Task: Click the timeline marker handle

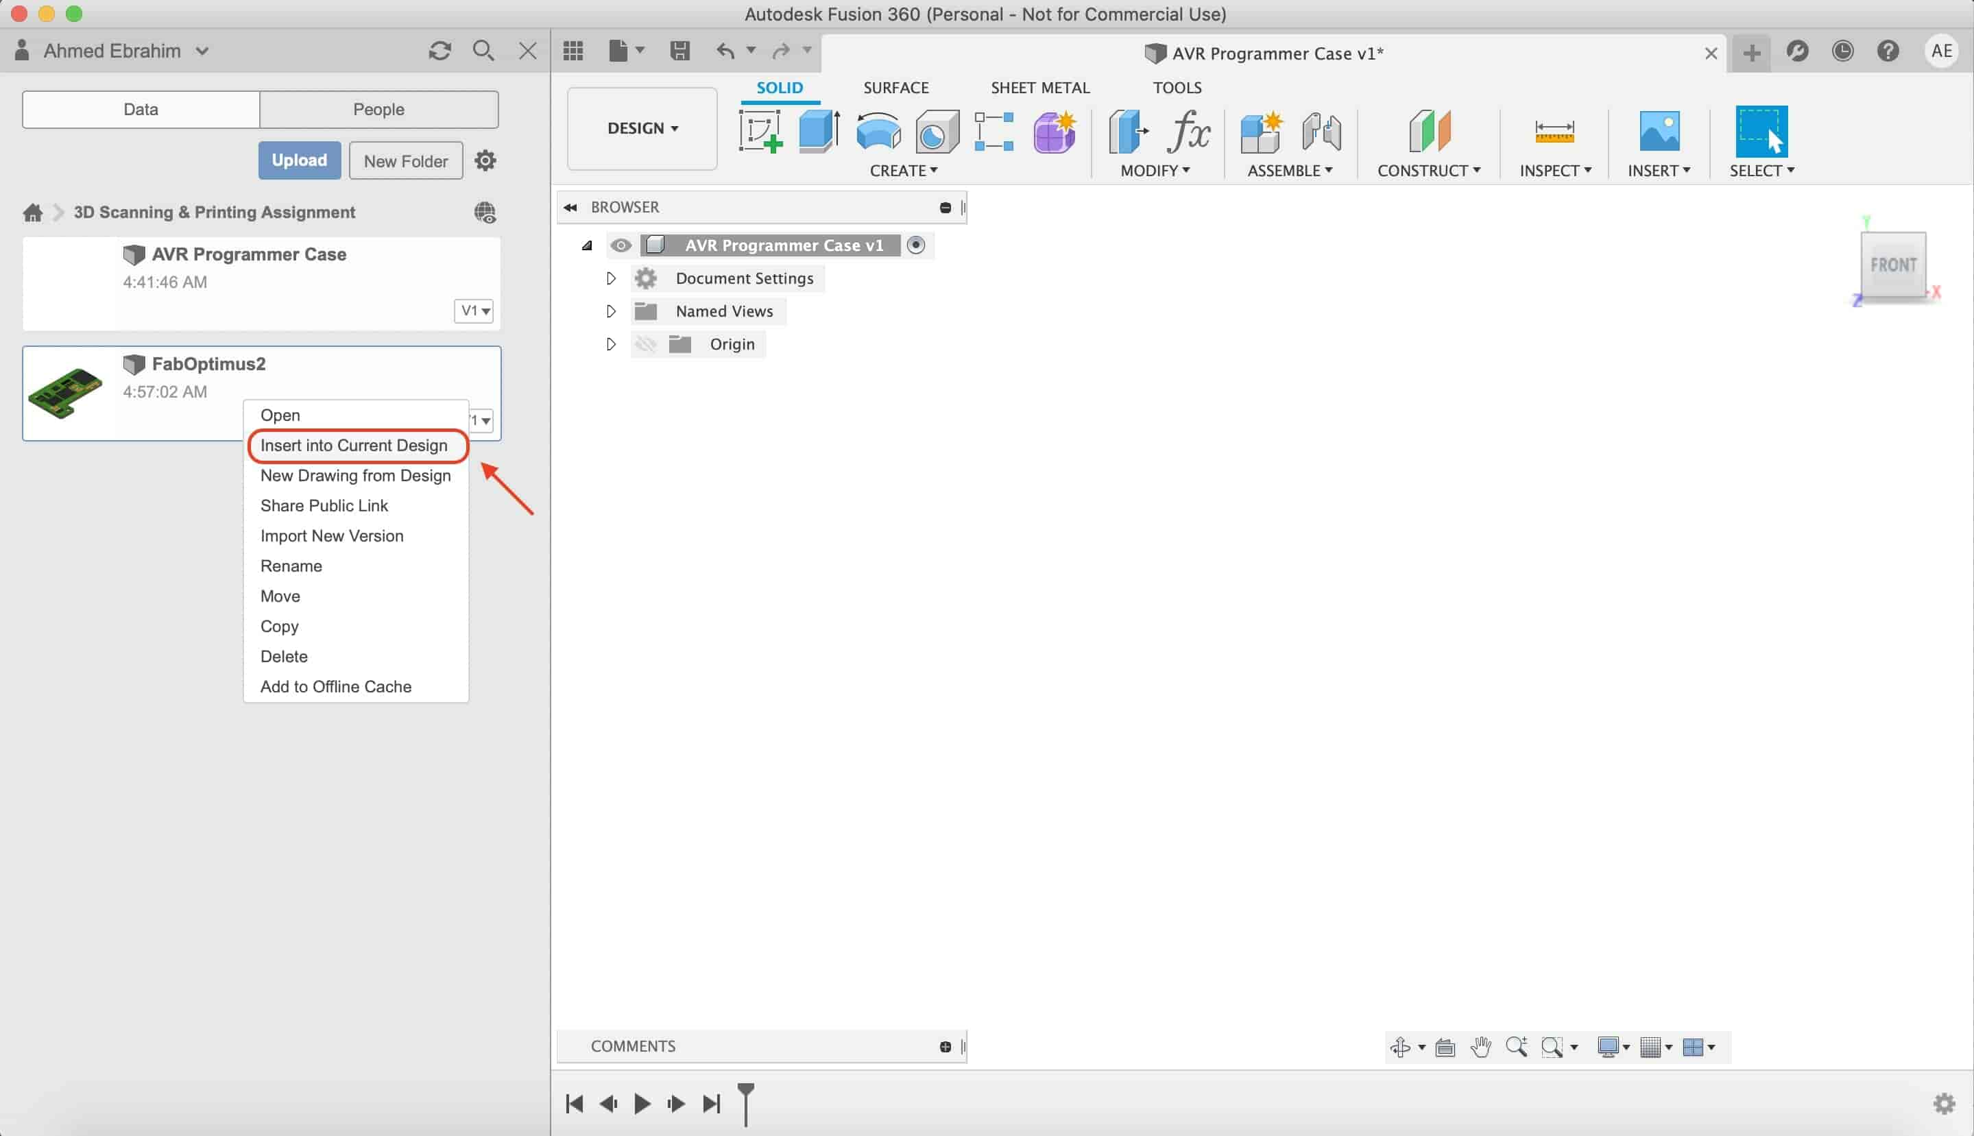Action: coord(746,1103)
